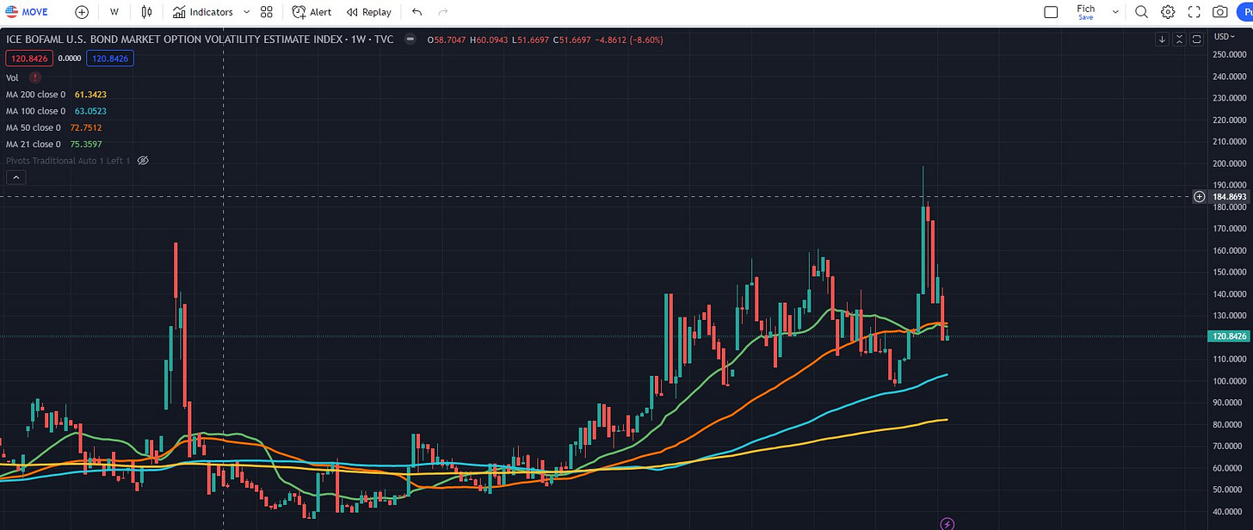Click the MA 100 value 63.0523

pos(90,111)
